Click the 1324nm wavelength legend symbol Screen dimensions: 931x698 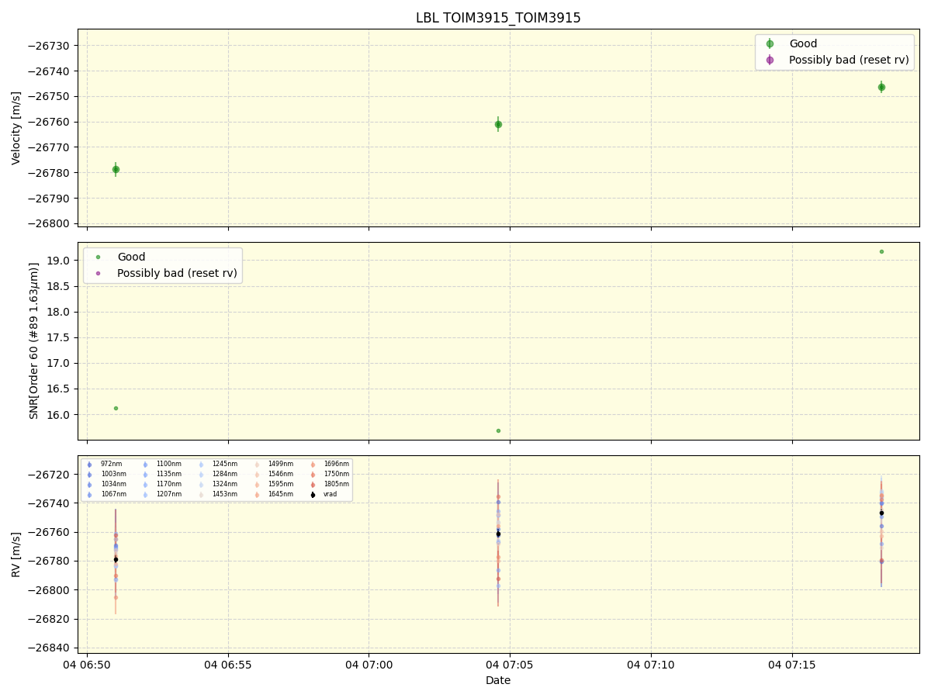[x=200, y=484]
